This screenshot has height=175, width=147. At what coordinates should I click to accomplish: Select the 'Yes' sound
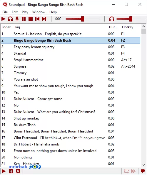70,92
